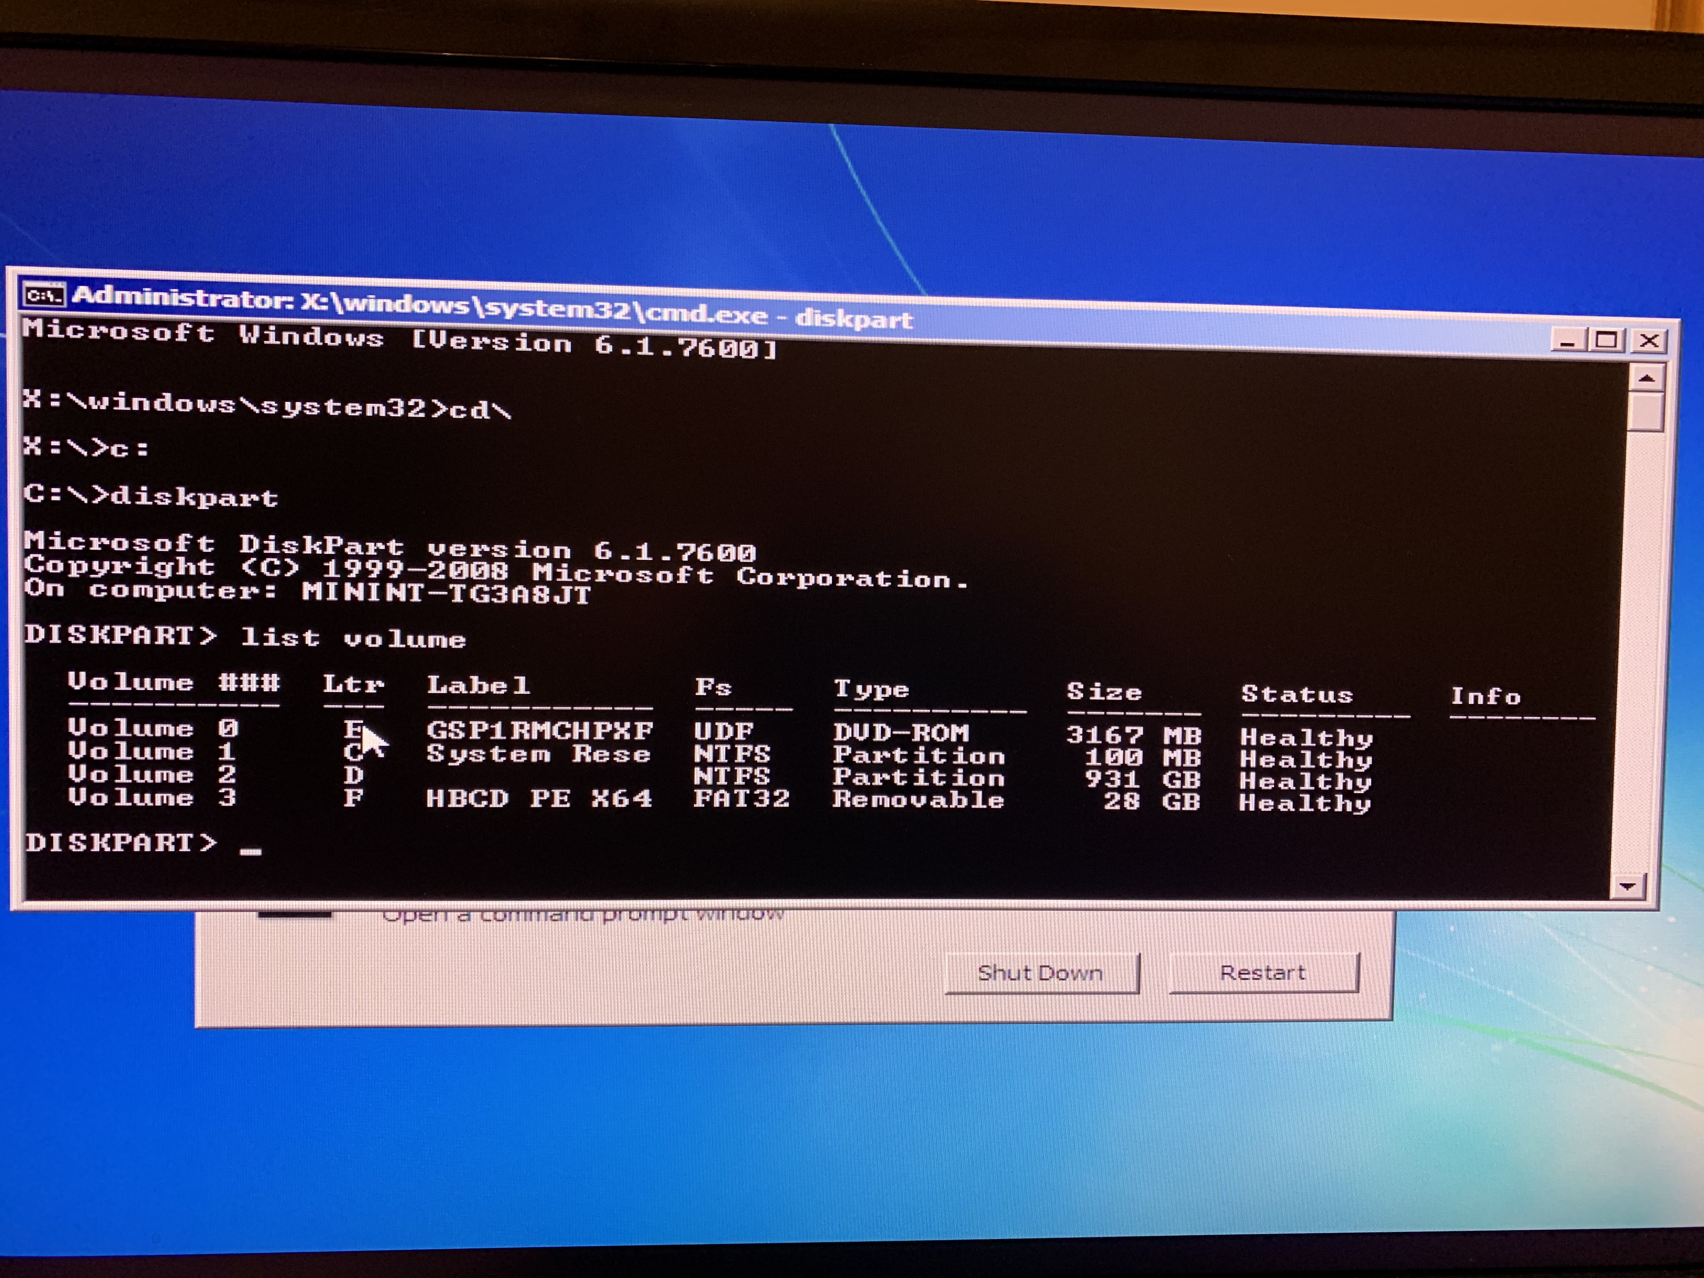
Task: Click 'Open a command prompt window' link behind
Action: (583, 915)
